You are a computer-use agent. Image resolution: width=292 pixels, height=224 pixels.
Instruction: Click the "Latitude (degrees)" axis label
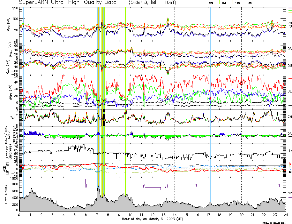click(x=9, y=151)
